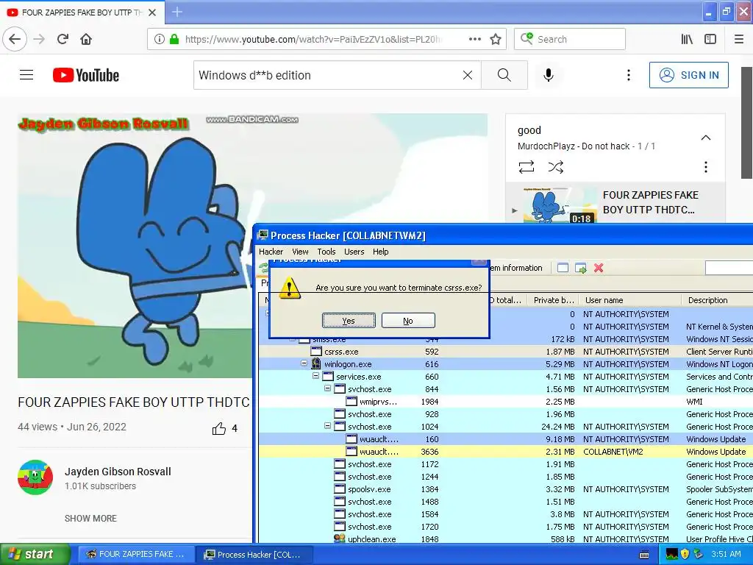Expand description with SHOW MORE
753x565 pixels.
point(90,518)
